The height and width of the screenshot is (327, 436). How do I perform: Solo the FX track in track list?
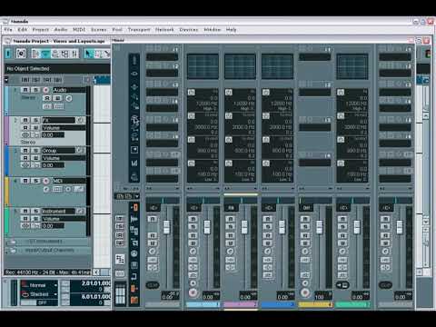coord(35,120)
